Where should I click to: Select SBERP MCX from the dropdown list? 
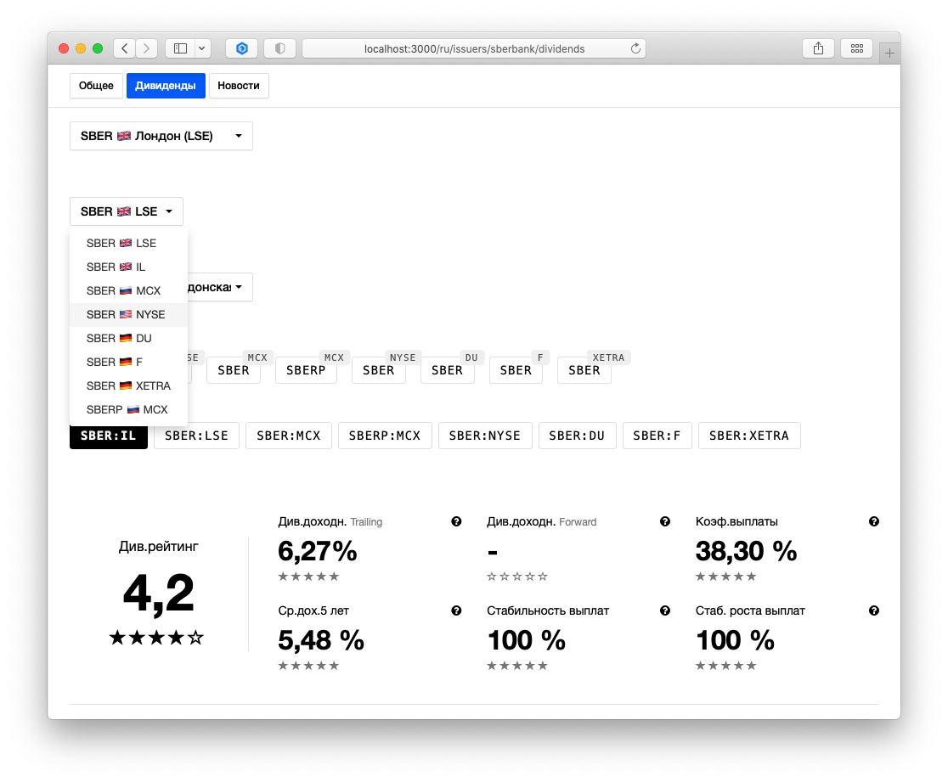129,410
